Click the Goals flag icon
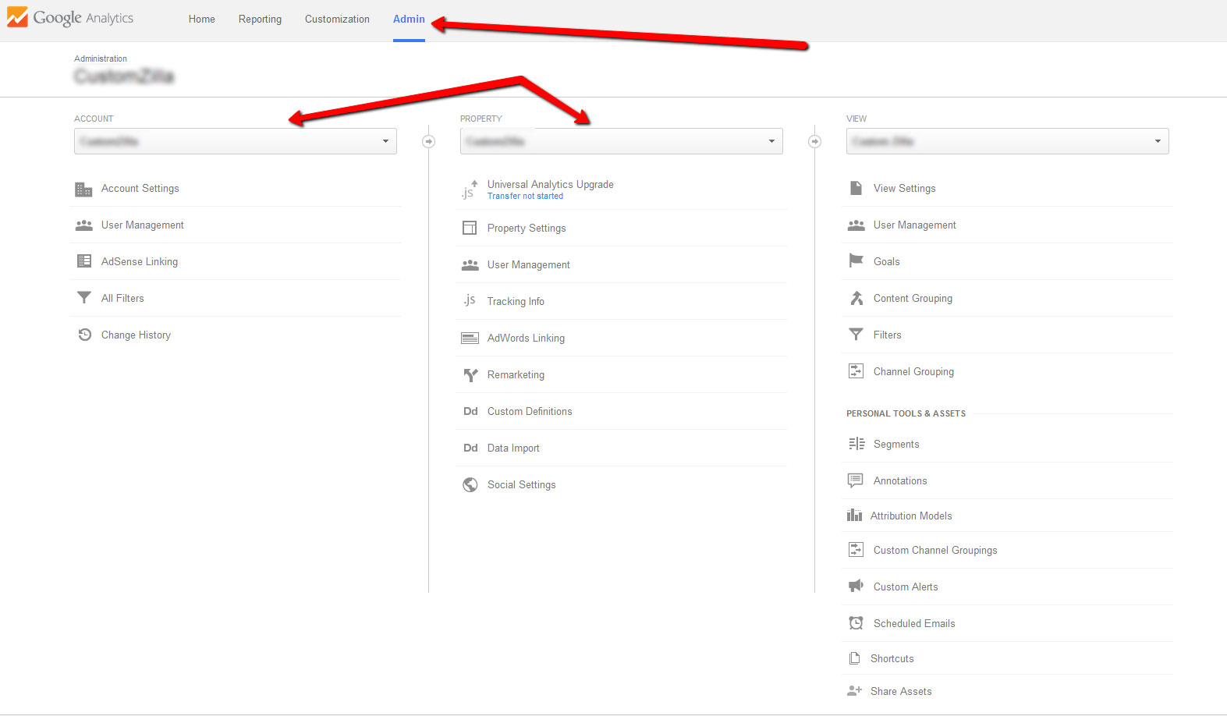This screenshot has height=716, width=1227. (x=856, y=261)
